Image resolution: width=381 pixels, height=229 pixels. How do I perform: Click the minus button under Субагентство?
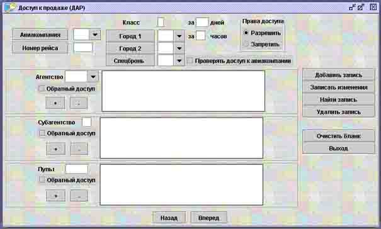[x=79, y=149]
